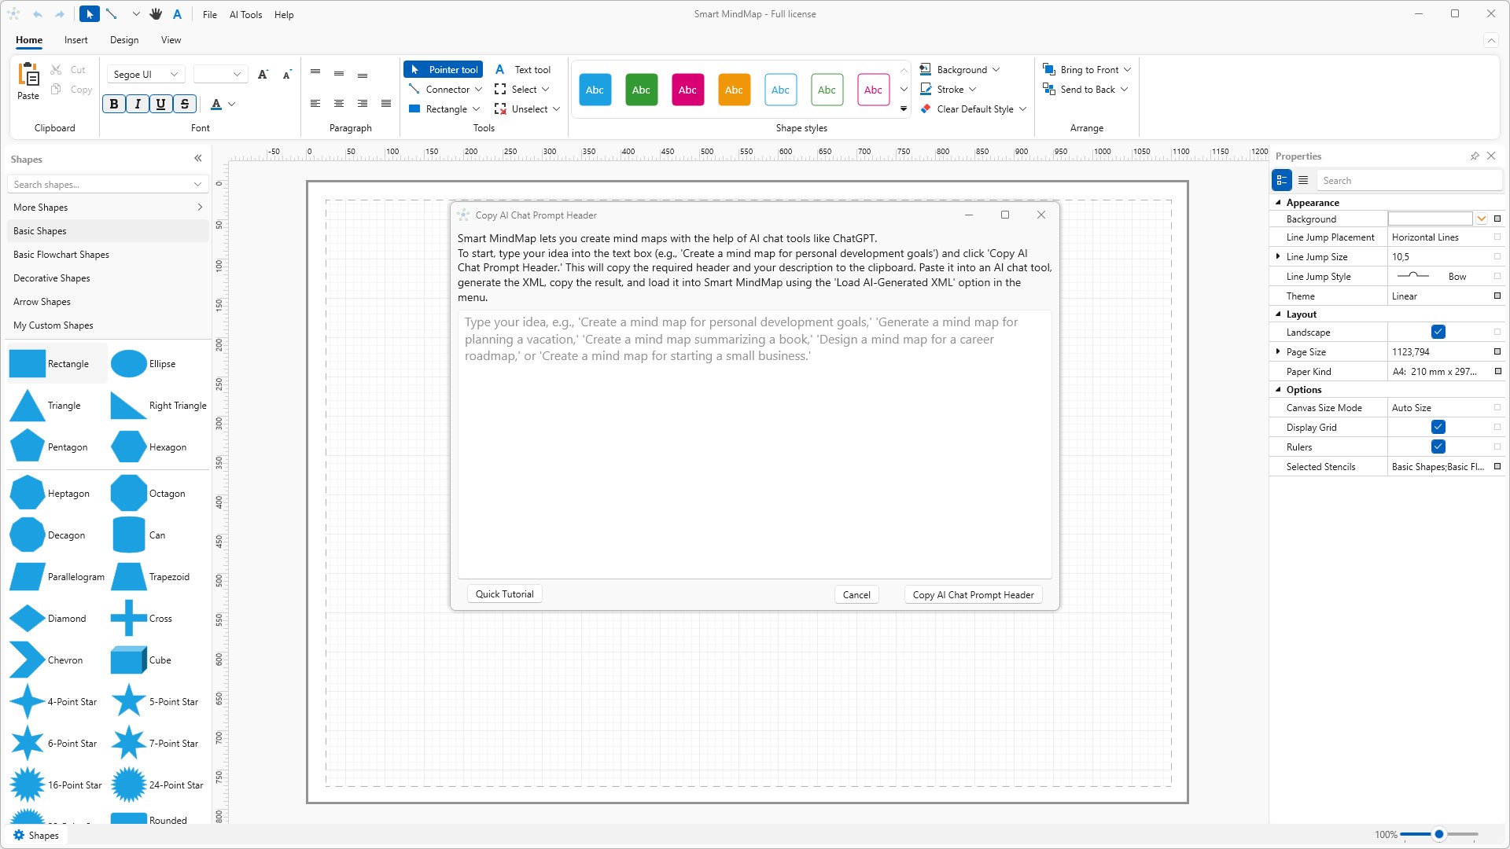Image resolution: width=1510 pixels, height=849 pixels.
Task: Uncheck the Rulers option in Properties
Action: coord(1438,447)
